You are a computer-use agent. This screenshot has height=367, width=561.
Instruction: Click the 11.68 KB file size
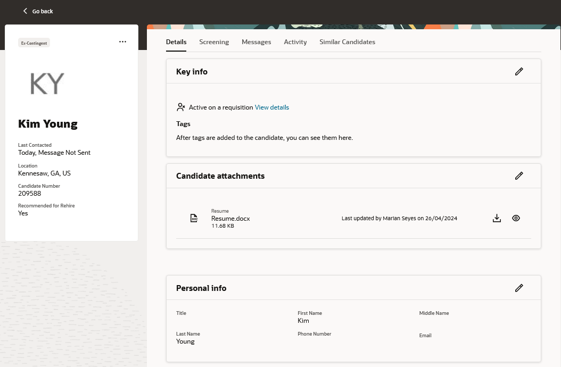point(222,226)
